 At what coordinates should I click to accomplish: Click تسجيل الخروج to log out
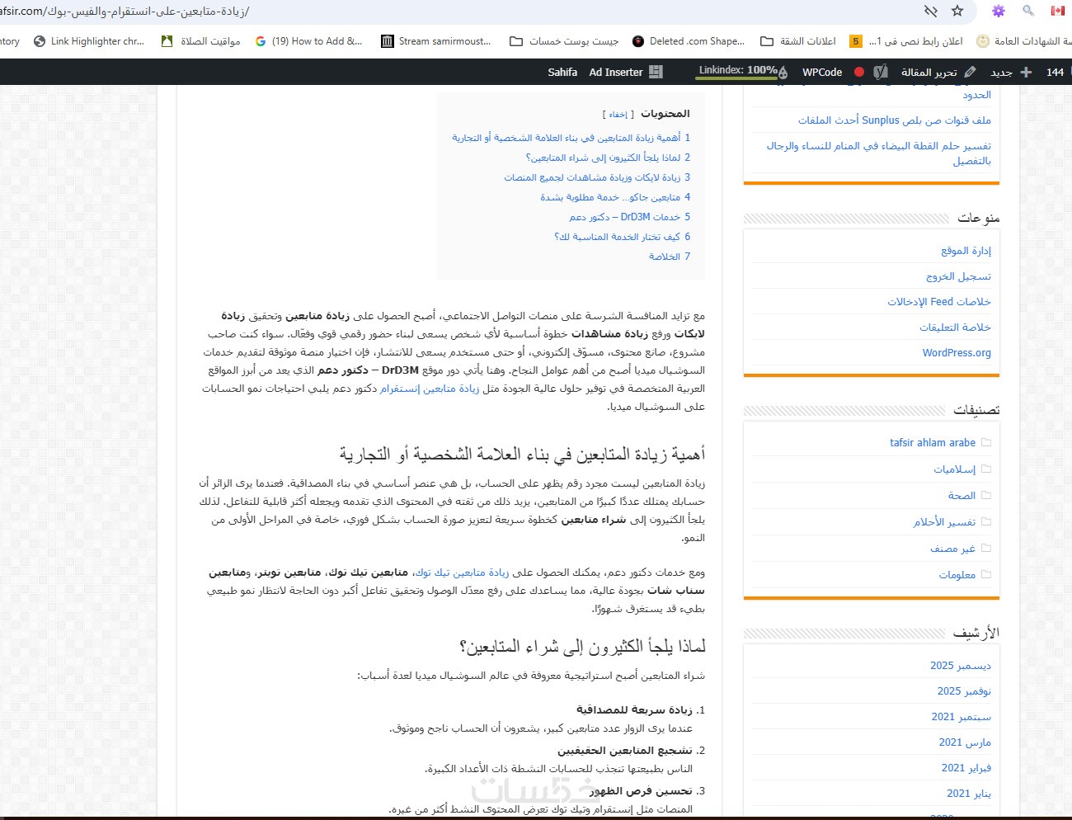[958, 276]
